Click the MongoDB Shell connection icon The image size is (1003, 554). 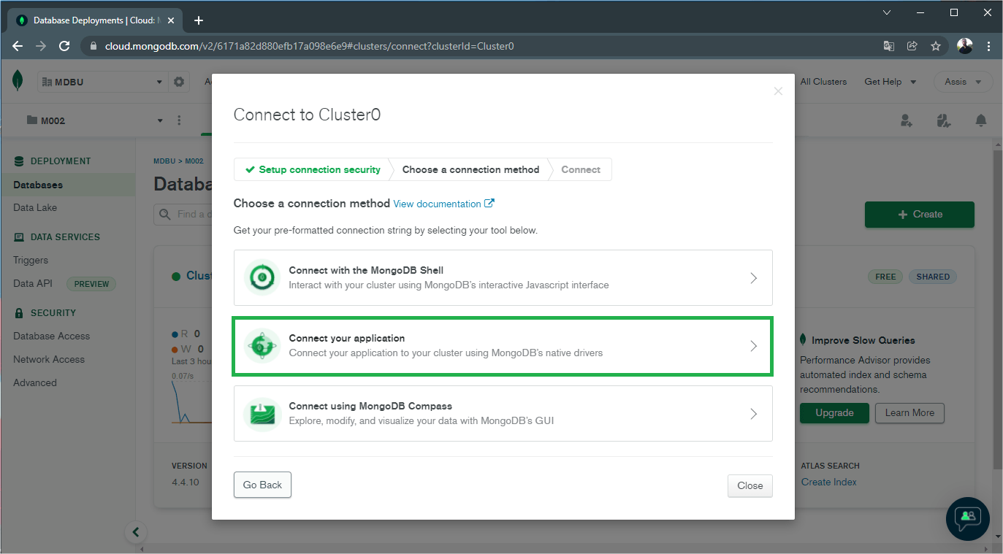tap(262, 277)
